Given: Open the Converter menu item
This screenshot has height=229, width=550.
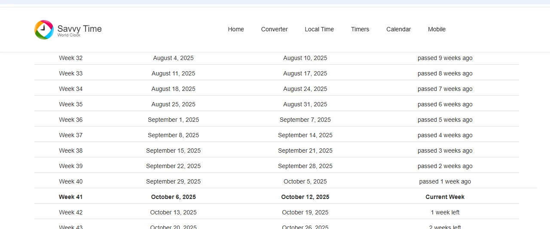Looking at the screenshot, I should (274, 29).
